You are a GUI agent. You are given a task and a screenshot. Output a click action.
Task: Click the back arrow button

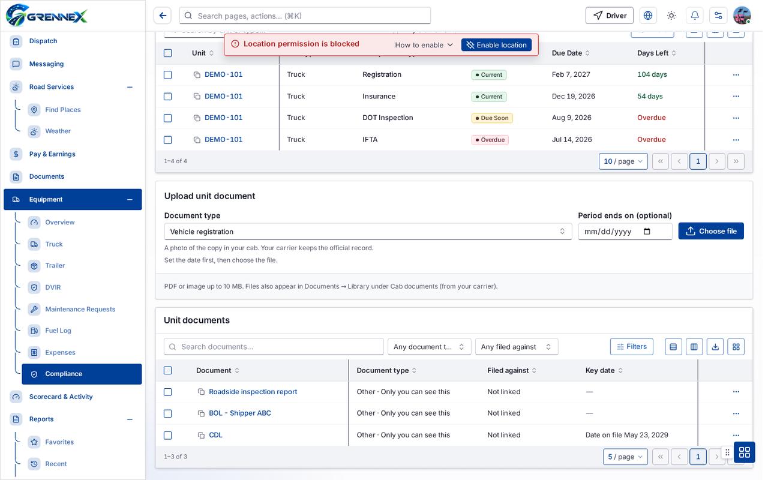[163, 16]
